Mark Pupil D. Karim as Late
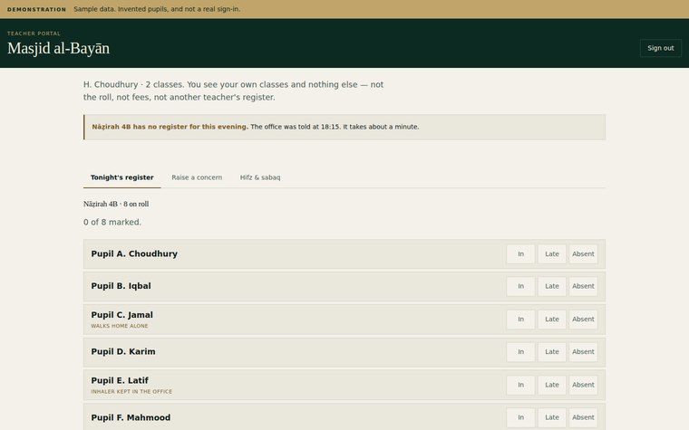The width and height of the screenshot is (689, 430). pos(552,352)
